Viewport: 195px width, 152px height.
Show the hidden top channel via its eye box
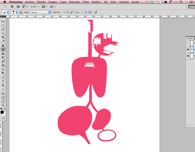click(x=188, y=43)
